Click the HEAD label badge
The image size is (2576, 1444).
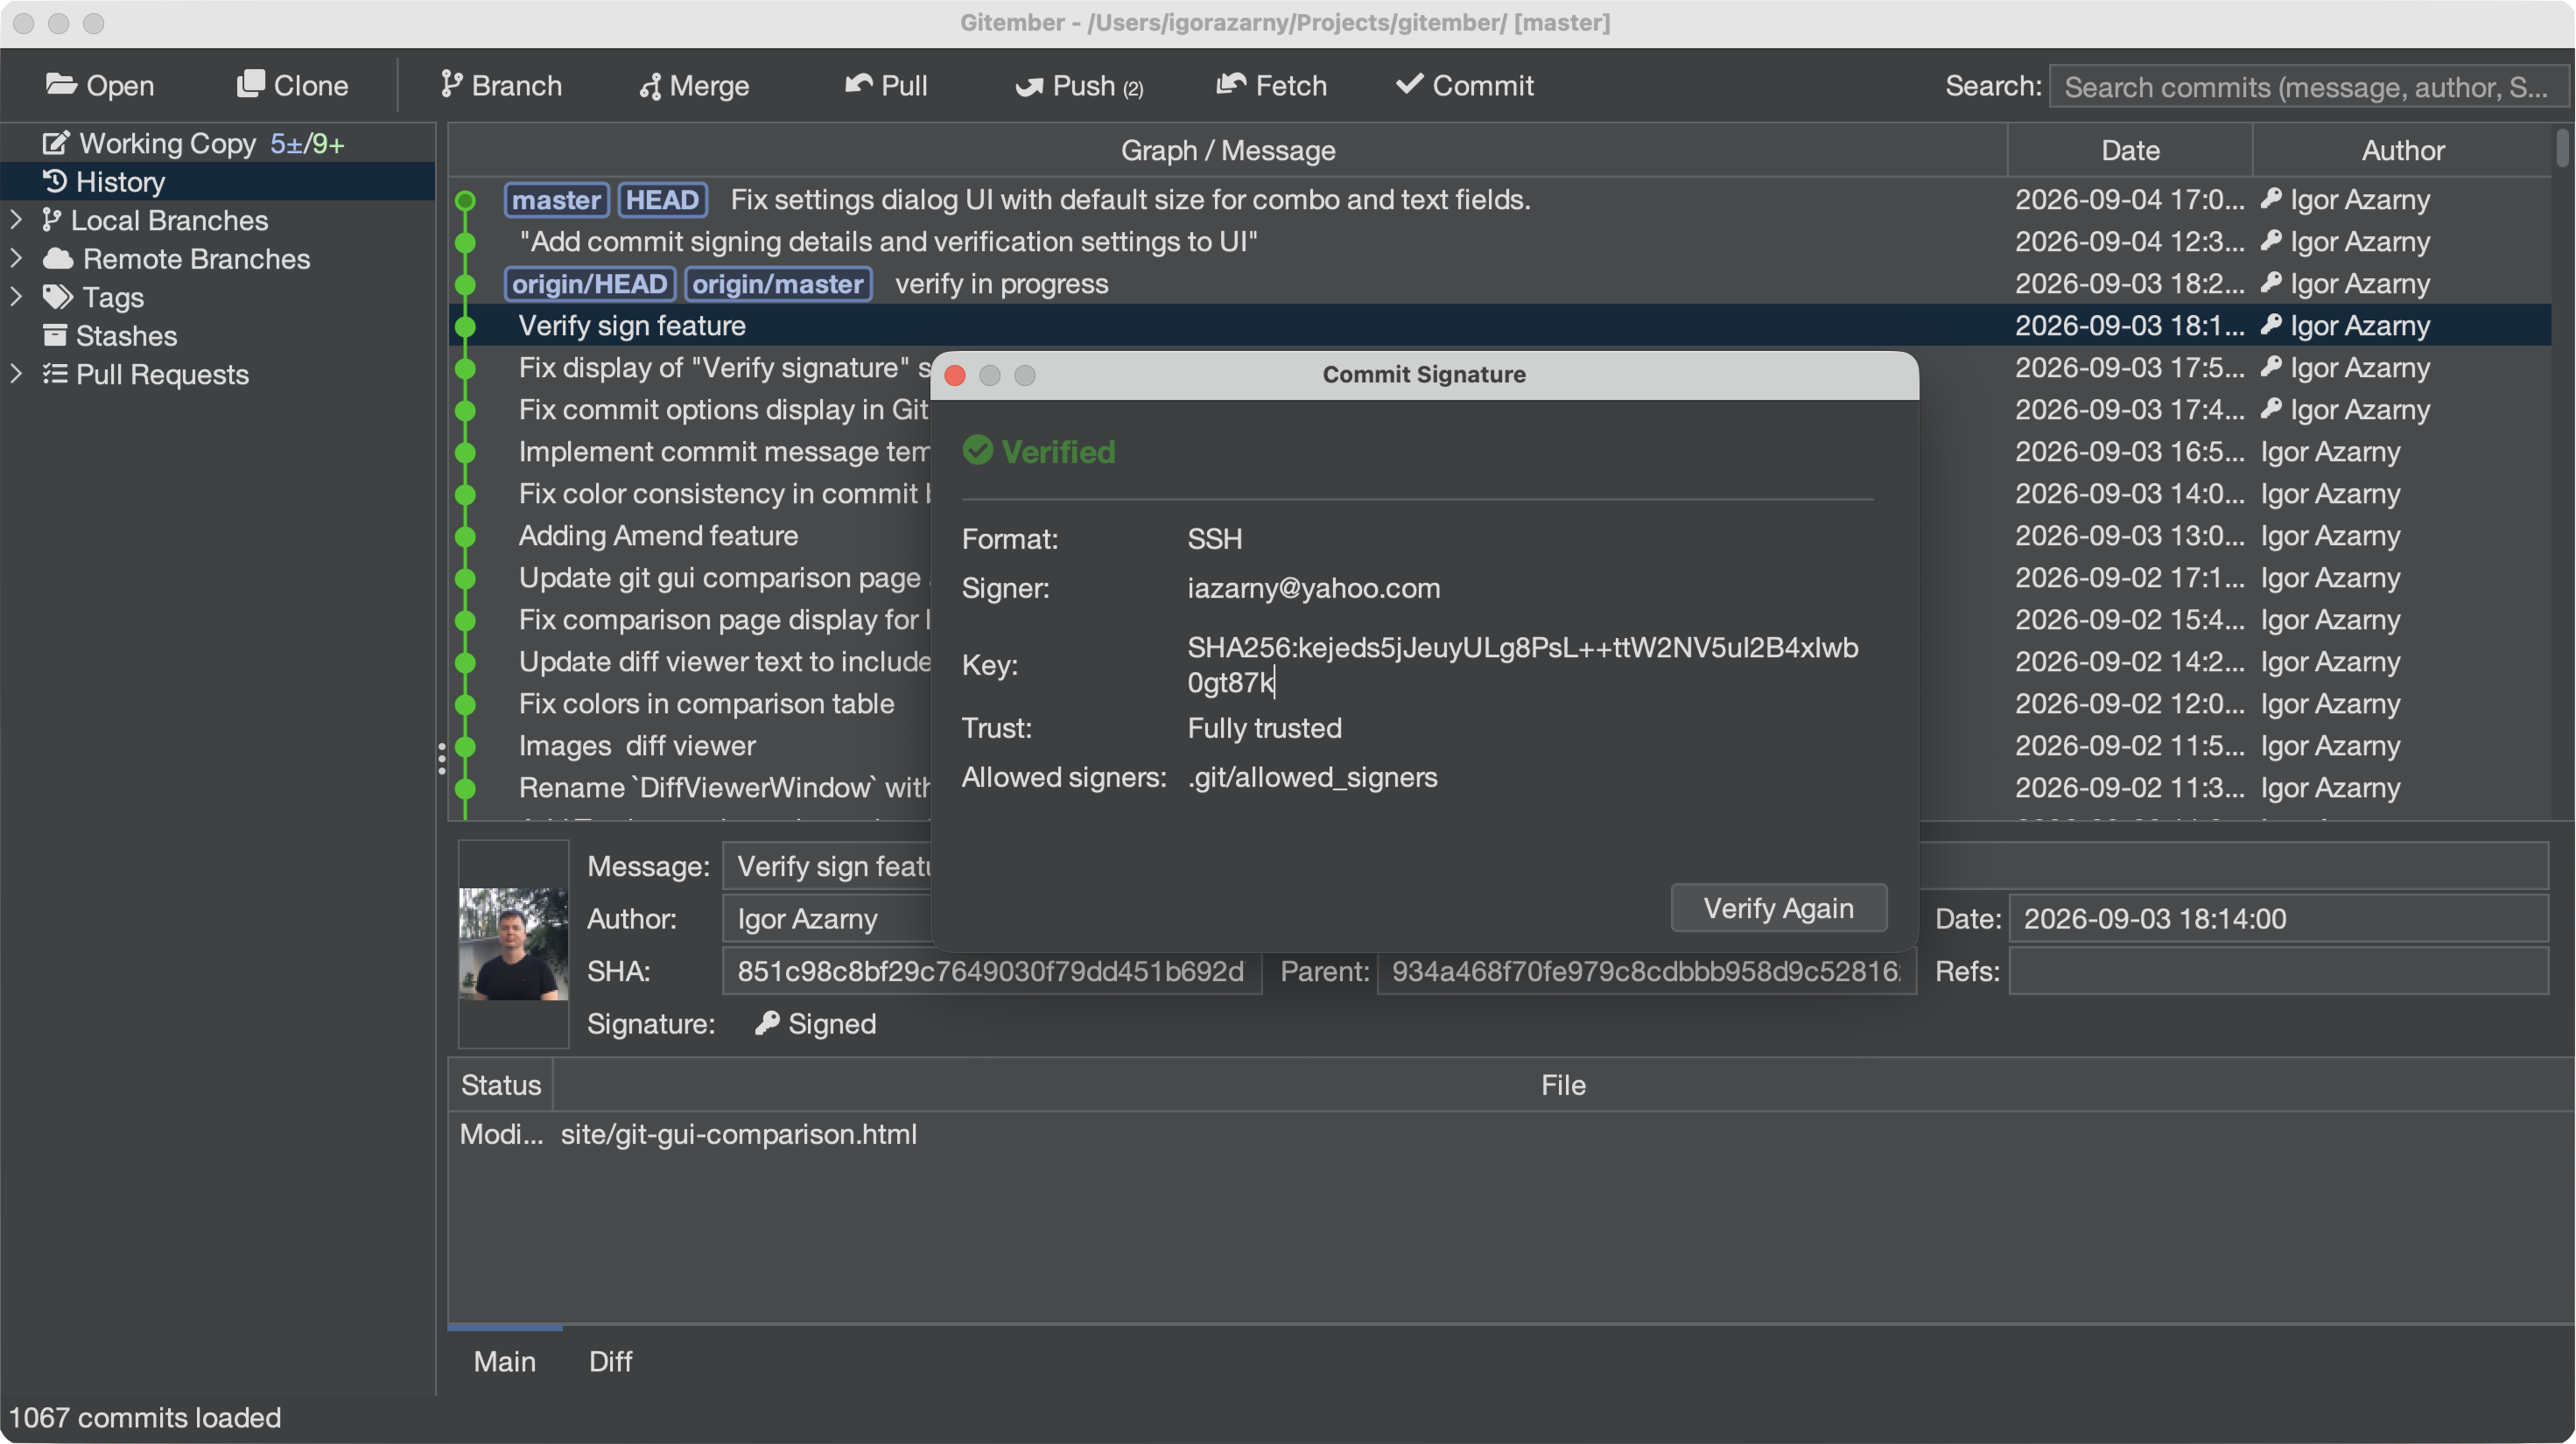pyautogui.click(x=663, y=200)
